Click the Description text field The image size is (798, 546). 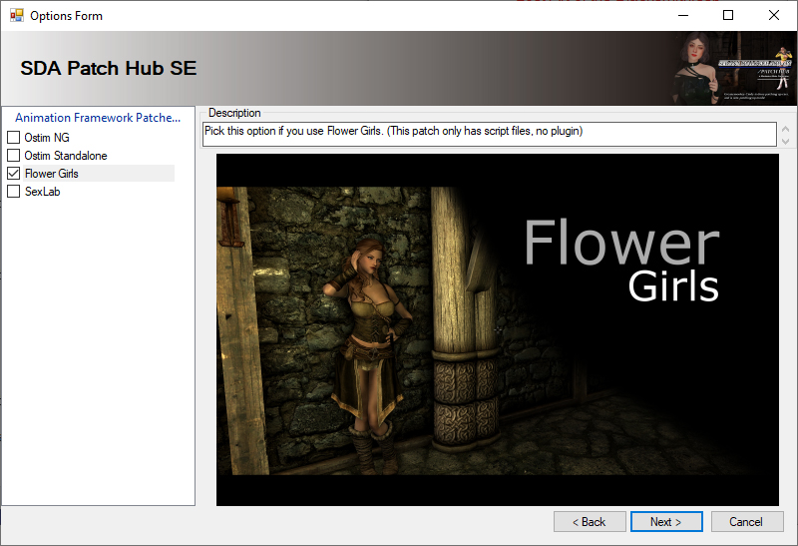click(489, 134)
